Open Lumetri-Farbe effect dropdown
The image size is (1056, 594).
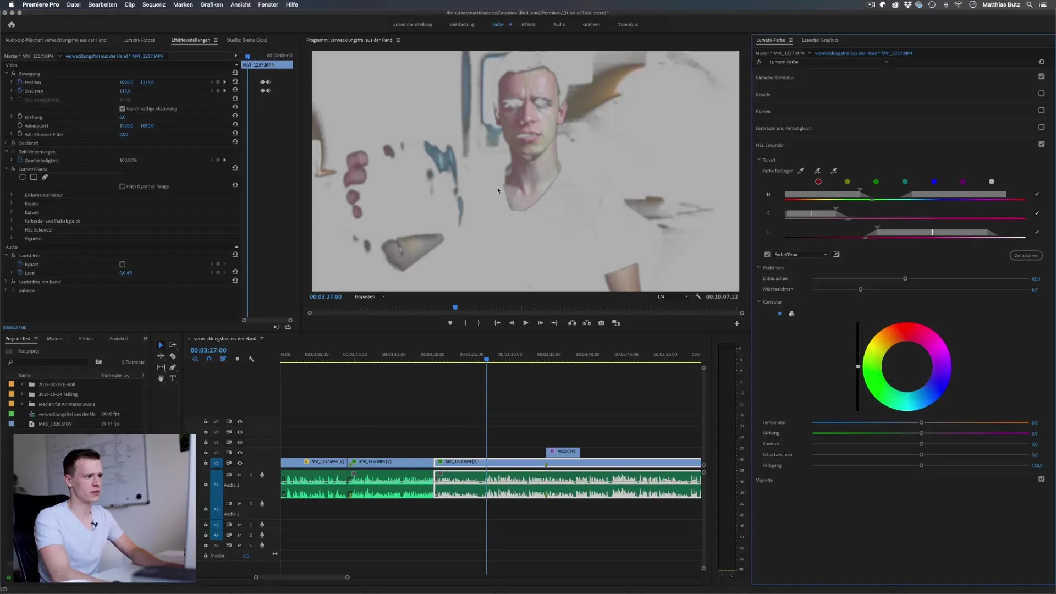coord(828,62)
